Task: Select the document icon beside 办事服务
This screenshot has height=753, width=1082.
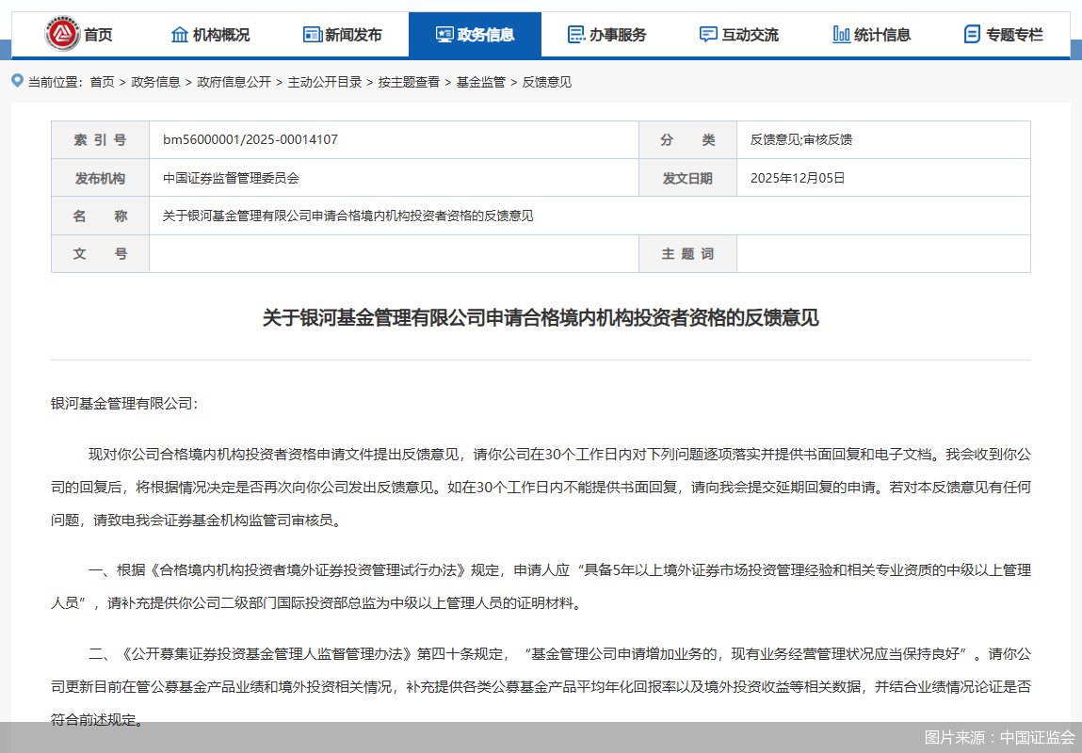Action: pyautogui.click(x=575, y=34)
